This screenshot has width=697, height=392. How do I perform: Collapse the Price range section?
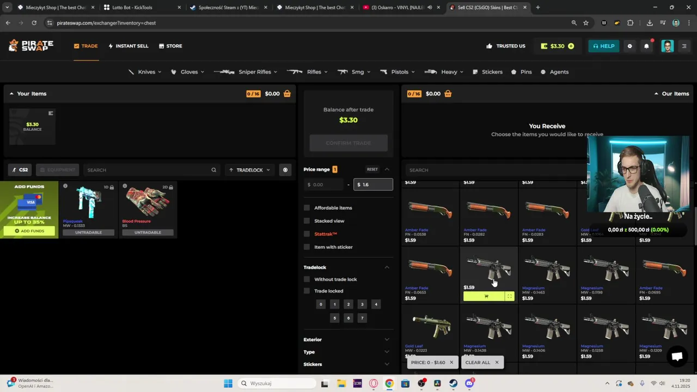coord(387,169)
